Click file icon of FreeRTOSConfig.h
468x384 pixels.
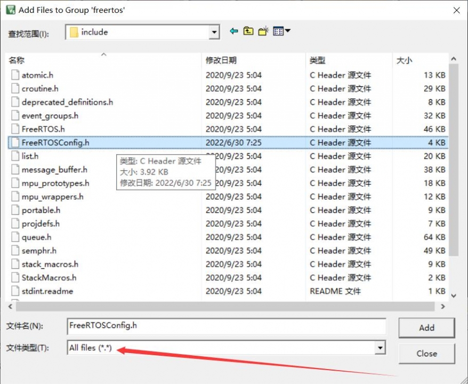(15, 142)
